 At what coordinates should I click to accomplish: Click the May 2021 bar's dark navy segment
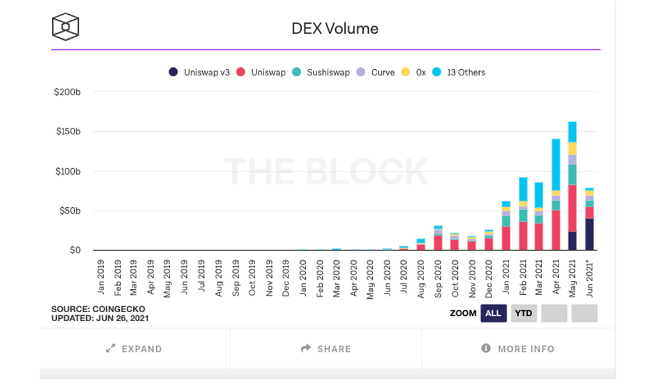[572, 241]
